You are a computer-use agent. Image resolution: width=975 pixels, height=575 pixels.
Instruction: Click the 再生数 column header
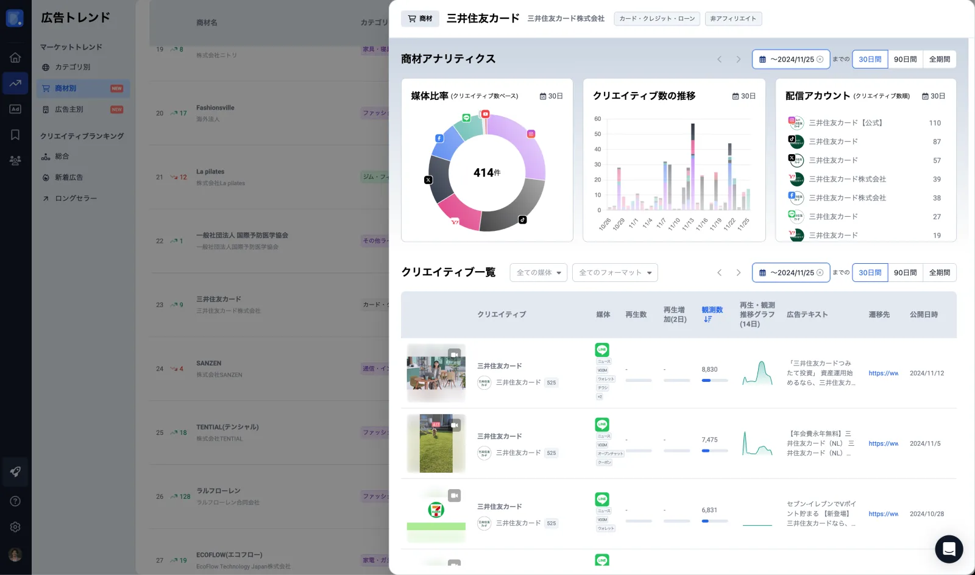point(636,315)
